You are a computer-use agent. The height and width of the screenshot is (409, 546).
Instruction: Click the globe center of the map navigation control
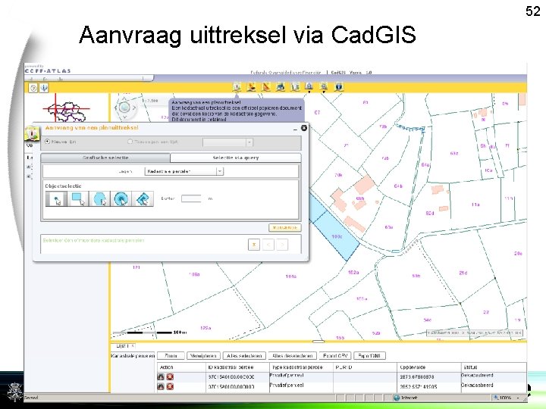tap(124, 108)
